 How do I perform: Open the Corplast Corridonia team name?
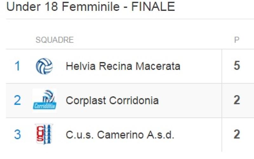tap(112, 100)
